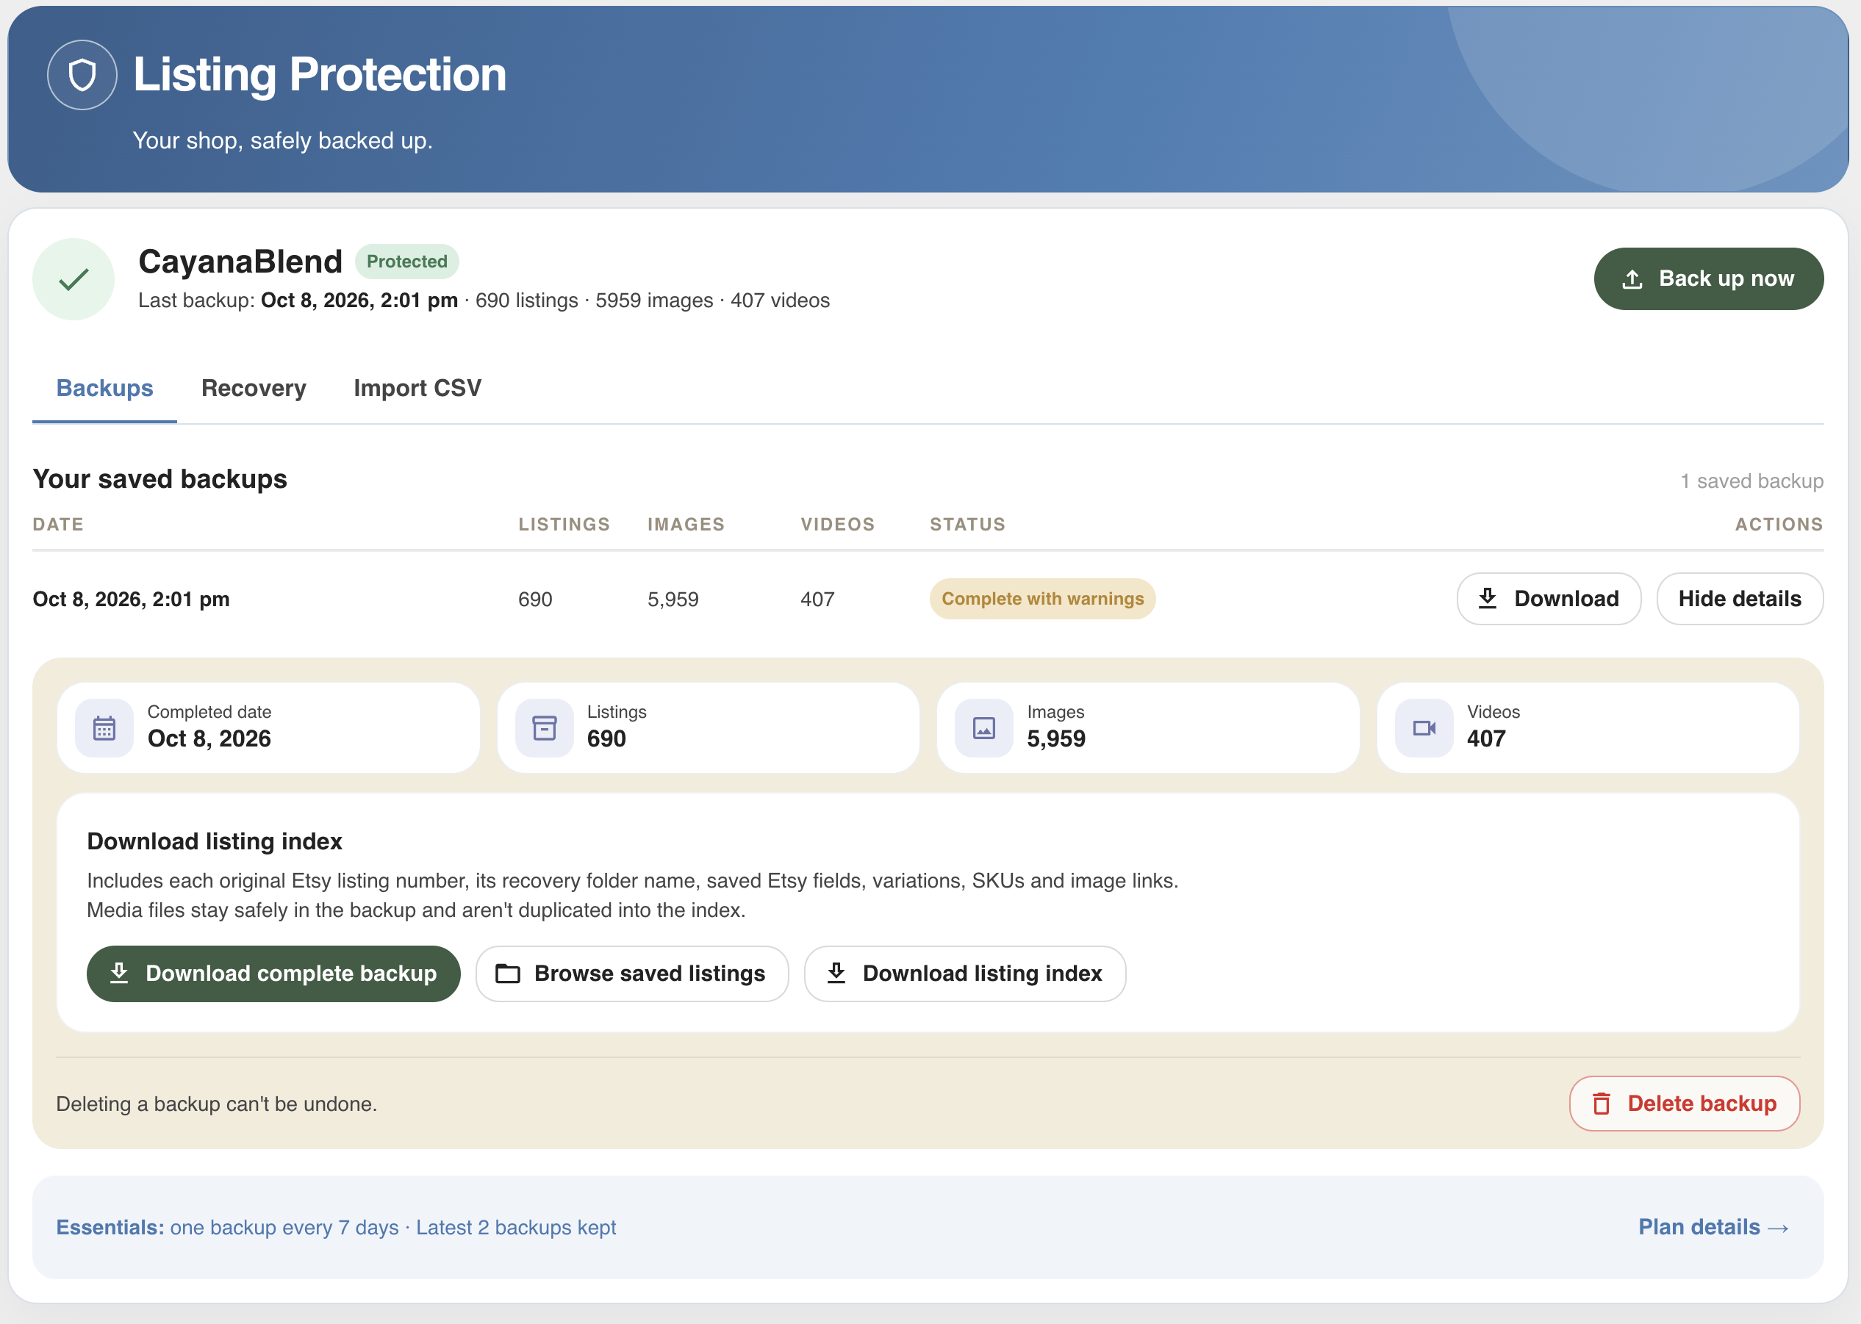This screenshot has width=1861, height=1324.
Task: Click the calendar icon in Completed date card
Action: tap(104, 728)
